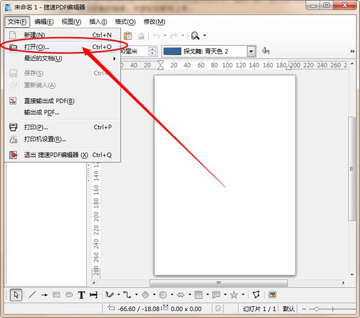Open dropdown arrow next to Callouts tool
This screenshot has width=360, height=318.
225,294
